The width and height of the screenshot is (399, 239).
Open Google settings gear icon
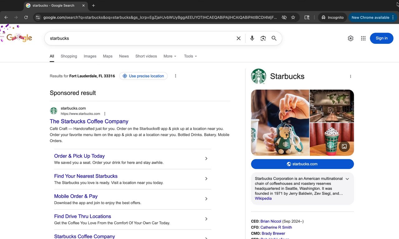(x=351, y=38)
